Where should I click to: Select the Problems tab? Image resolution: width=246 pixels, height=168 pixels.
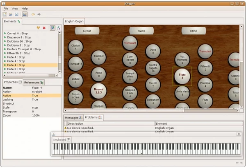click(93, 117)
